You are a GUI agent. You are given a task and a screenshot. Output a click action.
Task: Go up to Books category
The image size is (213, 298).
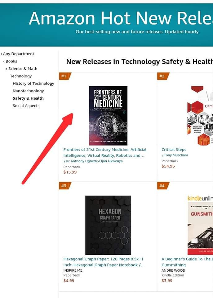coord(10,61)
